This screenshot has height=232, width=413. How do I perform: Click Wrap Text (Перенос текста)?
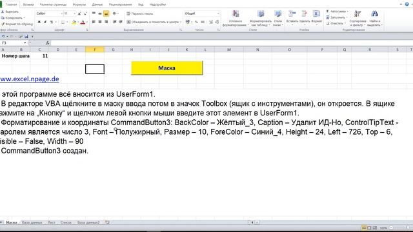pyautogui.click(x=139, y=14)
